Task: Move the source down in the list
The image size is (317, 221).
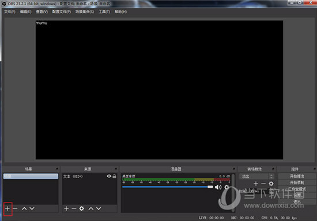Action: (99, 208)
